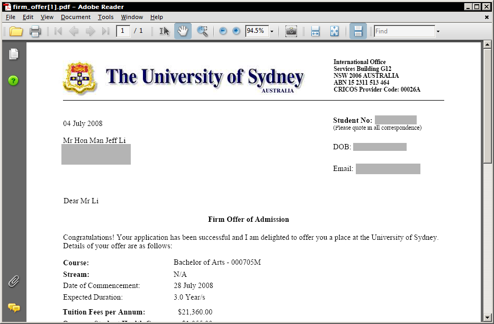This screenshot has width=494, height=324.
Task: Zoom in with the plus button
Action: (x=236, y=31)
